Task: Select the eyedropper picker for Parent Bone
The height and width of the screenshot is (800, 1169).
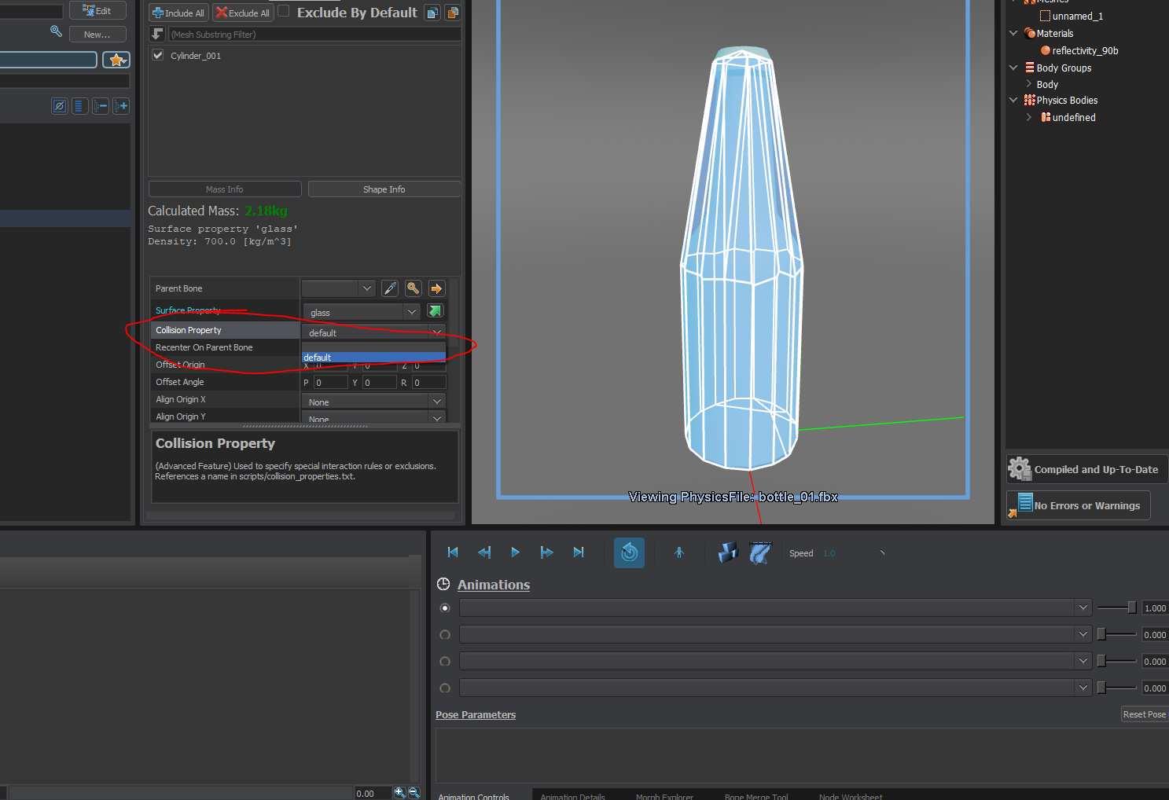Action: coord(390,288)
